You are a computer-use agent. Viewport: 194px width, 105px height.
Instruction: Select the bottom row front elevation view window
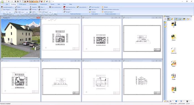click(61, 81)
